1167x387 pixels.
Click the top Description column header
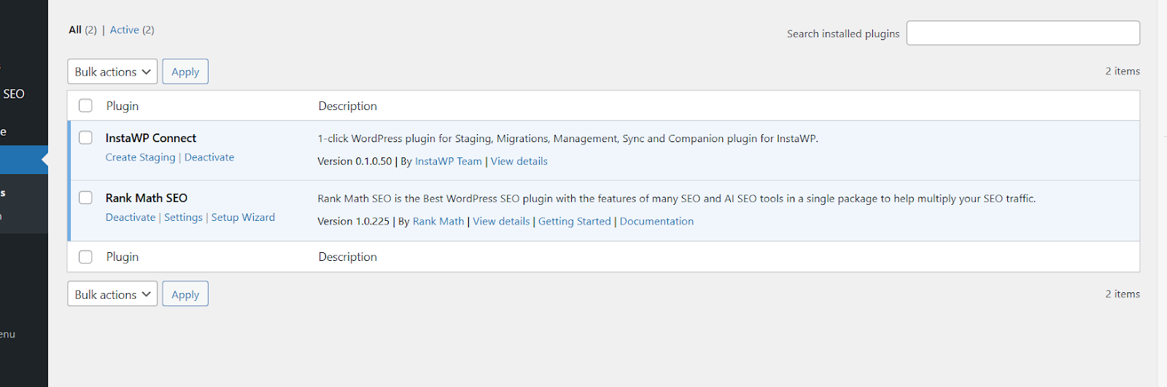click(348, 106)
